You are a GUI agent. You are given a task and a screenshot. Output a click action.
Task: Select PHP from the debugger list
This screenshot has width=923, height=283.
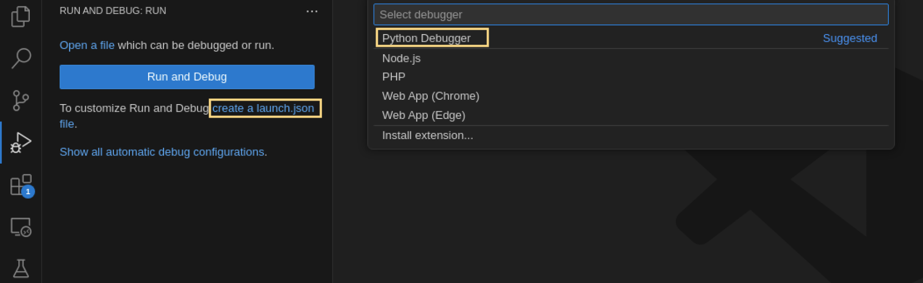coord(631,77)
